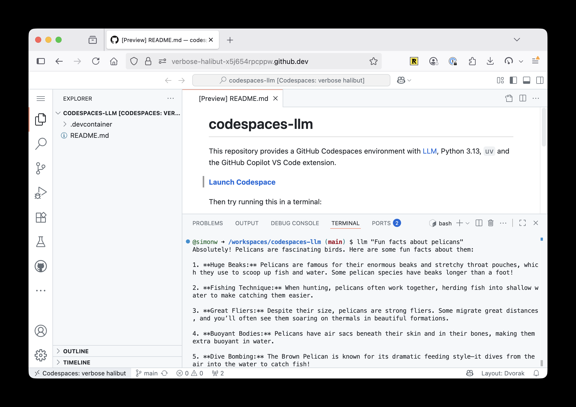Open the Testing flask view
Image resolution: width=576 pixels, height=407 pixels.
pos(40,242)
